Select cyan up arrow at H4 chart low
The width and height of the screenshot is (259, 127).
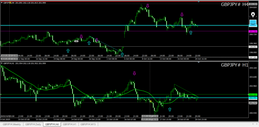click(x=122, y=54)
